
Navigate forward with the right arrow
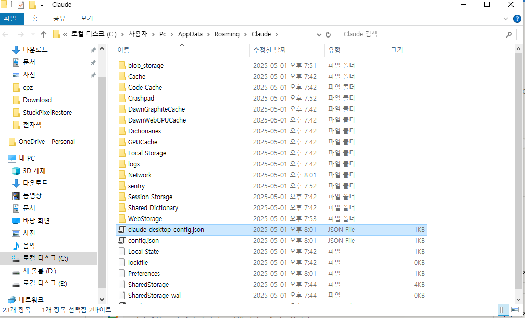[x=20, y=34]
